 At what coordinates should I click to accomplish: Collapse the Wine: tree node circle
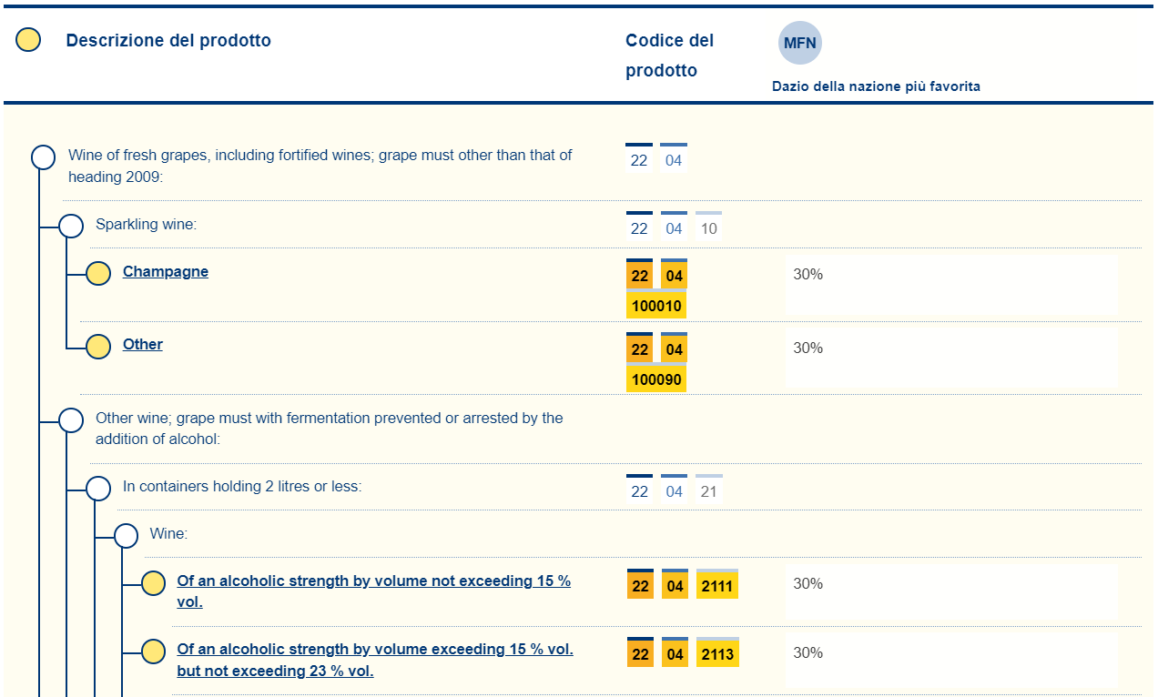[x=126, y=535]
